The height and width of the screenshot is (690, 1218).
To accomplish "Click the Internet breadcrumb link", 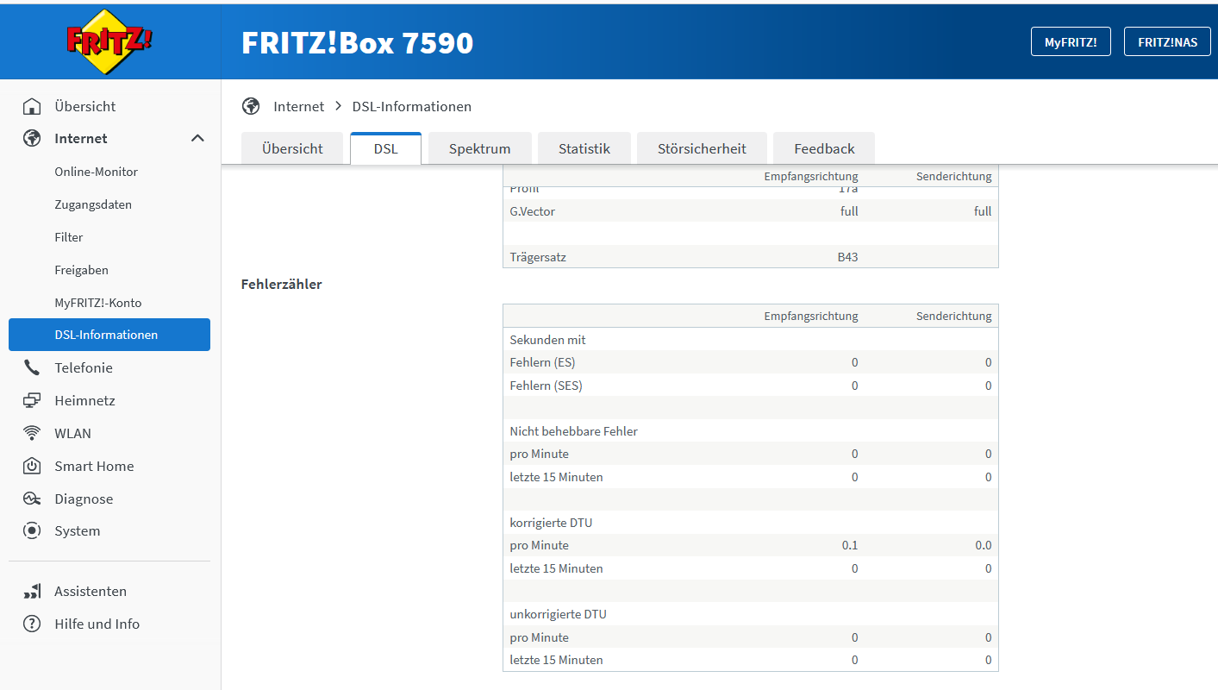I will pyautogui.click(x=299, y=106).
